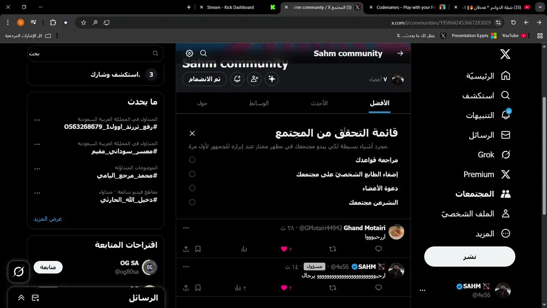
Task: Select the 'مراجعة قواعدك' checklist circle
Action: pos(192,160)
